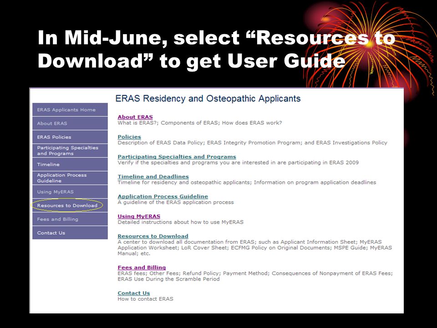Image resolution: width=437 pixels, height=328 pixels.
Task: Open ERAS Applicants Home in sidebar
Action: (70, 110)
